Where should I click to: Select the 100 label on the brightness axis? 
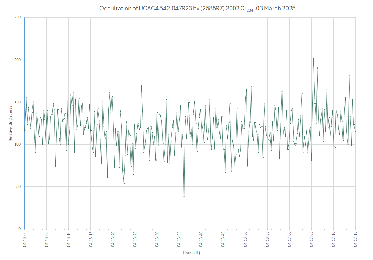18,144
